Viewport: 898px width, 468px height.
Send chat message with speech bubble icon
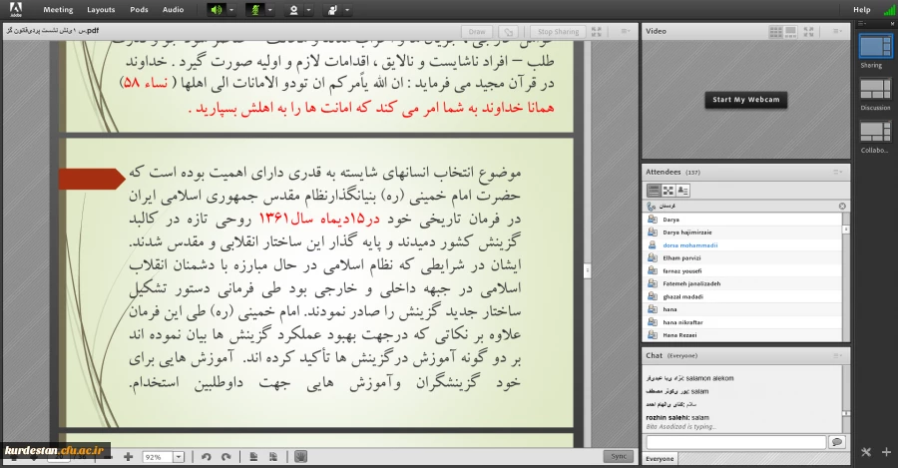point(836,441)
